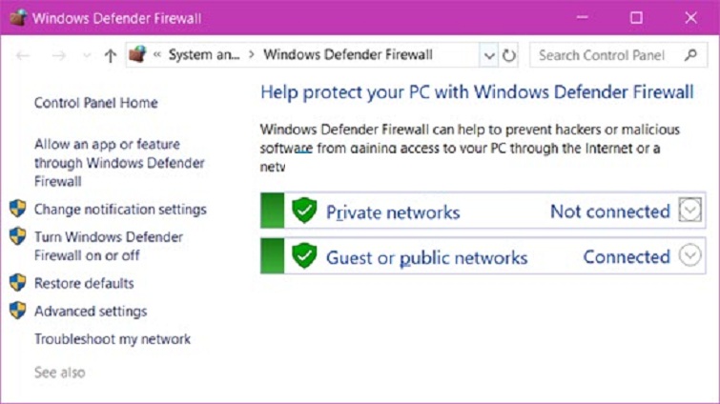This screenshot has height=404, width=720.
Task: Click Troubleshoot my network
Action: point(113,339)
